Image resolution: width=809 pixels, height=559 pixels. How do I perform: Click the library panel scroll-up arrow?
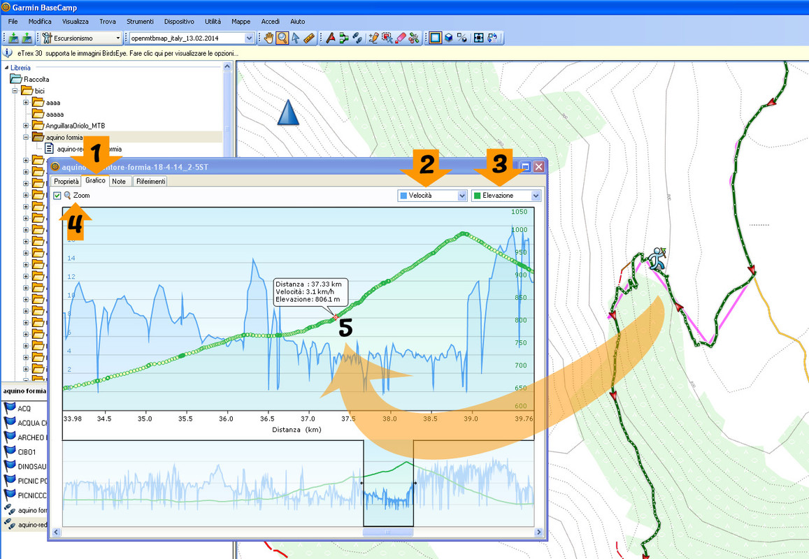tap(227, 66)
